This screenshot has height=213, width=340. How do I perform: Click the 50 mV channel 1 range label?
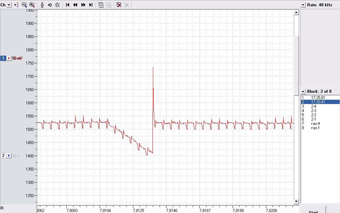coord(17,58)
